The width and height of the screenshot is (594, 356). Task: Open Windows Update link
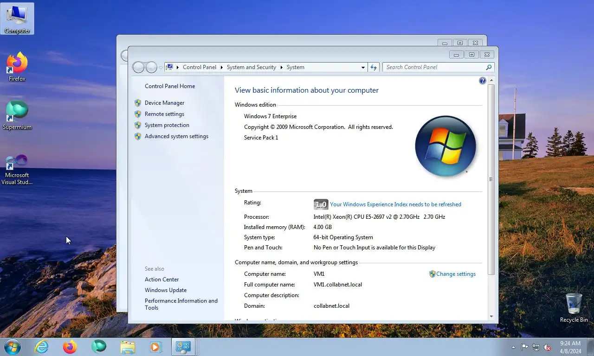pyautogui.click(x=166, y=290)
